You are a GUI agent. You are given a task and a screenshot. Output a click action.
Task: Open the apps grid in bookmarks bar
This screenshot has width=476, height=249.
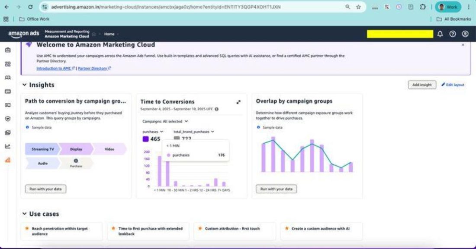coord(6,19)
